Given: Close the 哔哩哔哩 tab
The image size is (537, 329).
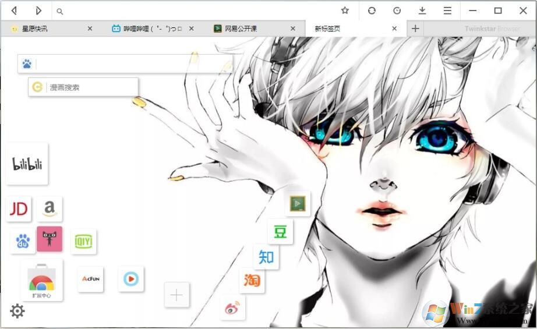Looking at the screenshot, I should (192, 29).
